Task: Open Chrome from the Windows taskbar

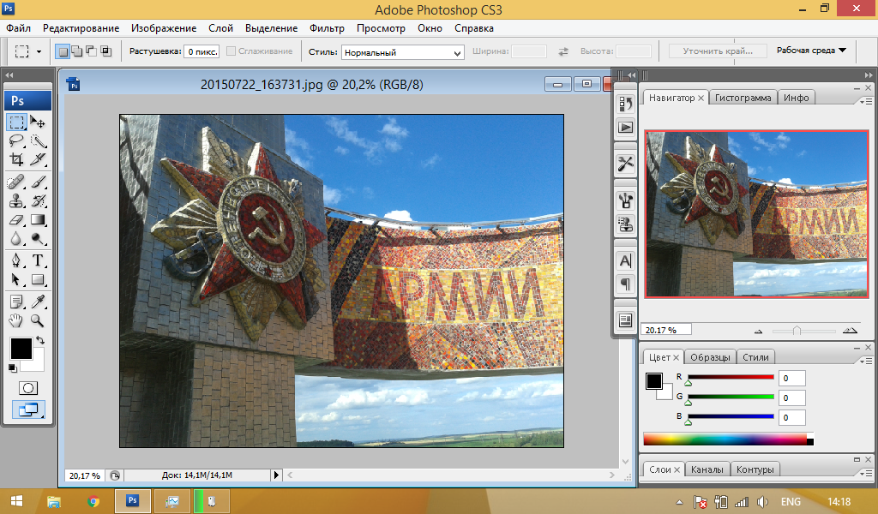Action: (93, 502)
